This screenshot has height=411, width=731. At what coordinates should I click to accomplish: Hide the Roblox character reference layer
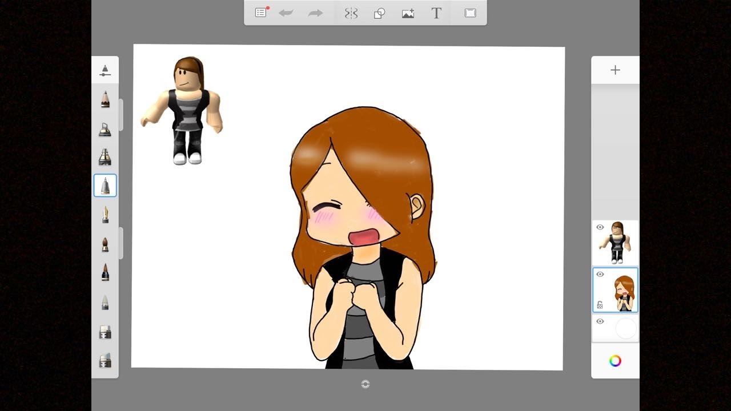coord(600,227)
